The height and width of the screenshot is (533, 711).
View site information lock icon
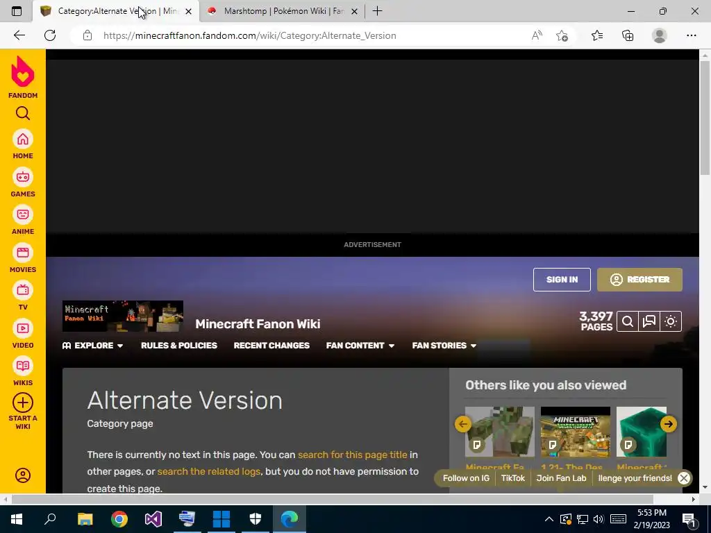[87, 35]
